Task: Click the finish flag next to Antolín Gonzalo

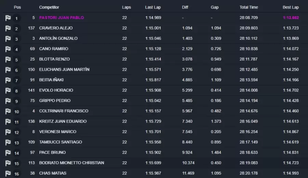Action: (8, 39)
